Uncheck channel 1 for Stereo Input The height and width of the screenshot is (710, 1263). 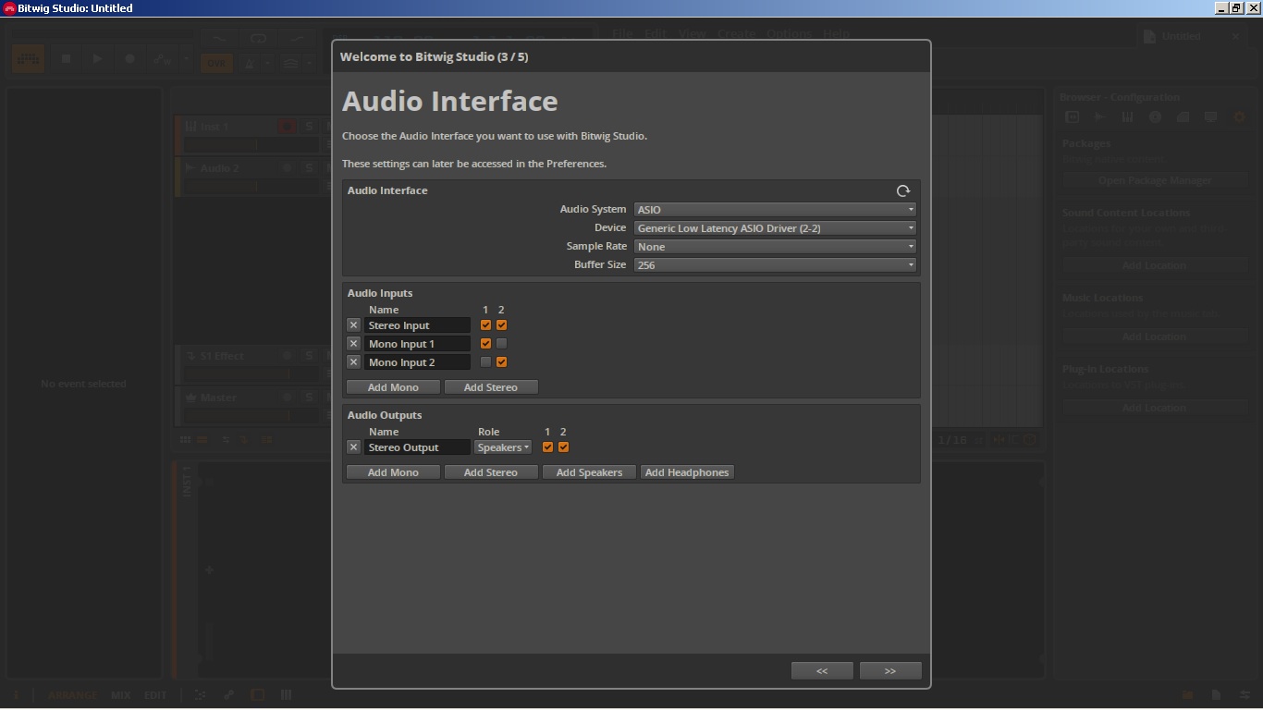click(x=485, y=325)
